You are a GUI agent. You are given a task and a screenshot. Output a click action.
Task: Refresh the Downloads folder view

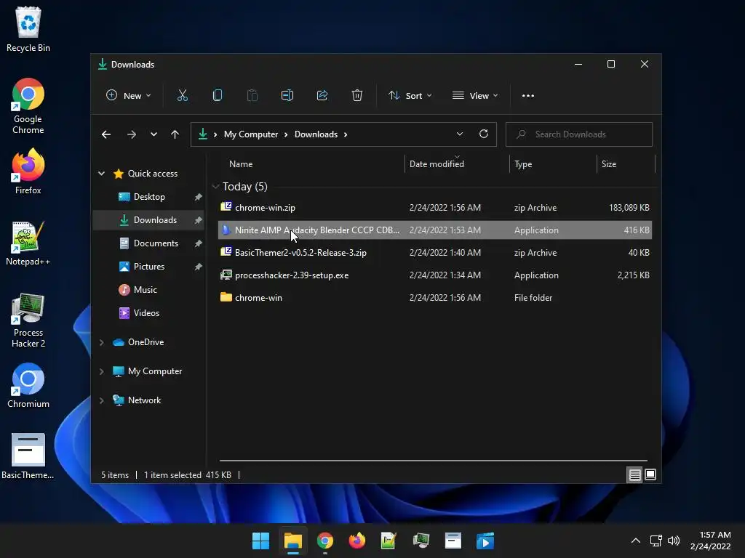(x=484, y=134)
